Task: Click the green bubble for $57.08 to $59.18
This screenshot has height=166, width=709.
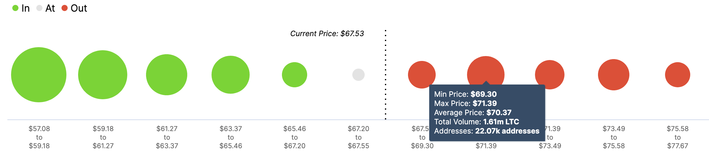Action: click(x=39, y=75)
